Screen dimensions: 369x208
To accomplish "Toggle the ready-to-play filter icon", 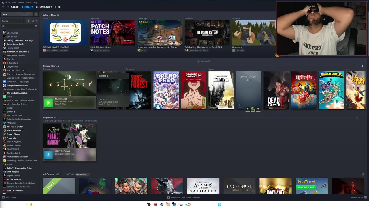I will [36, 21].
